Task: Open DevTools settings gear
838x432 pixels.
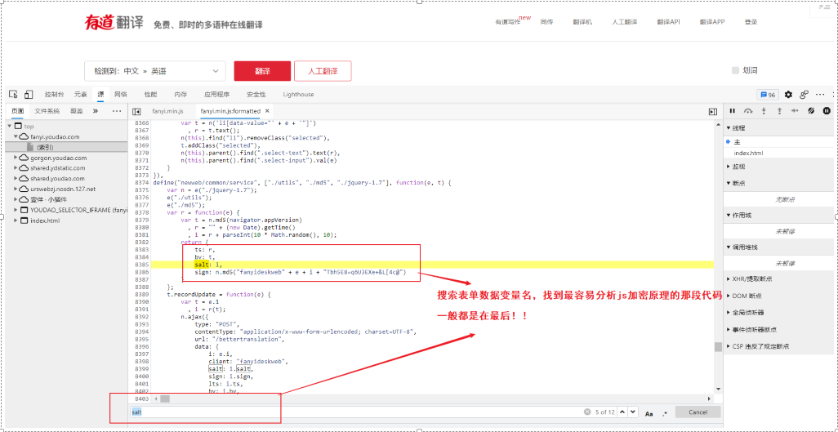Action: click(788, 95)
